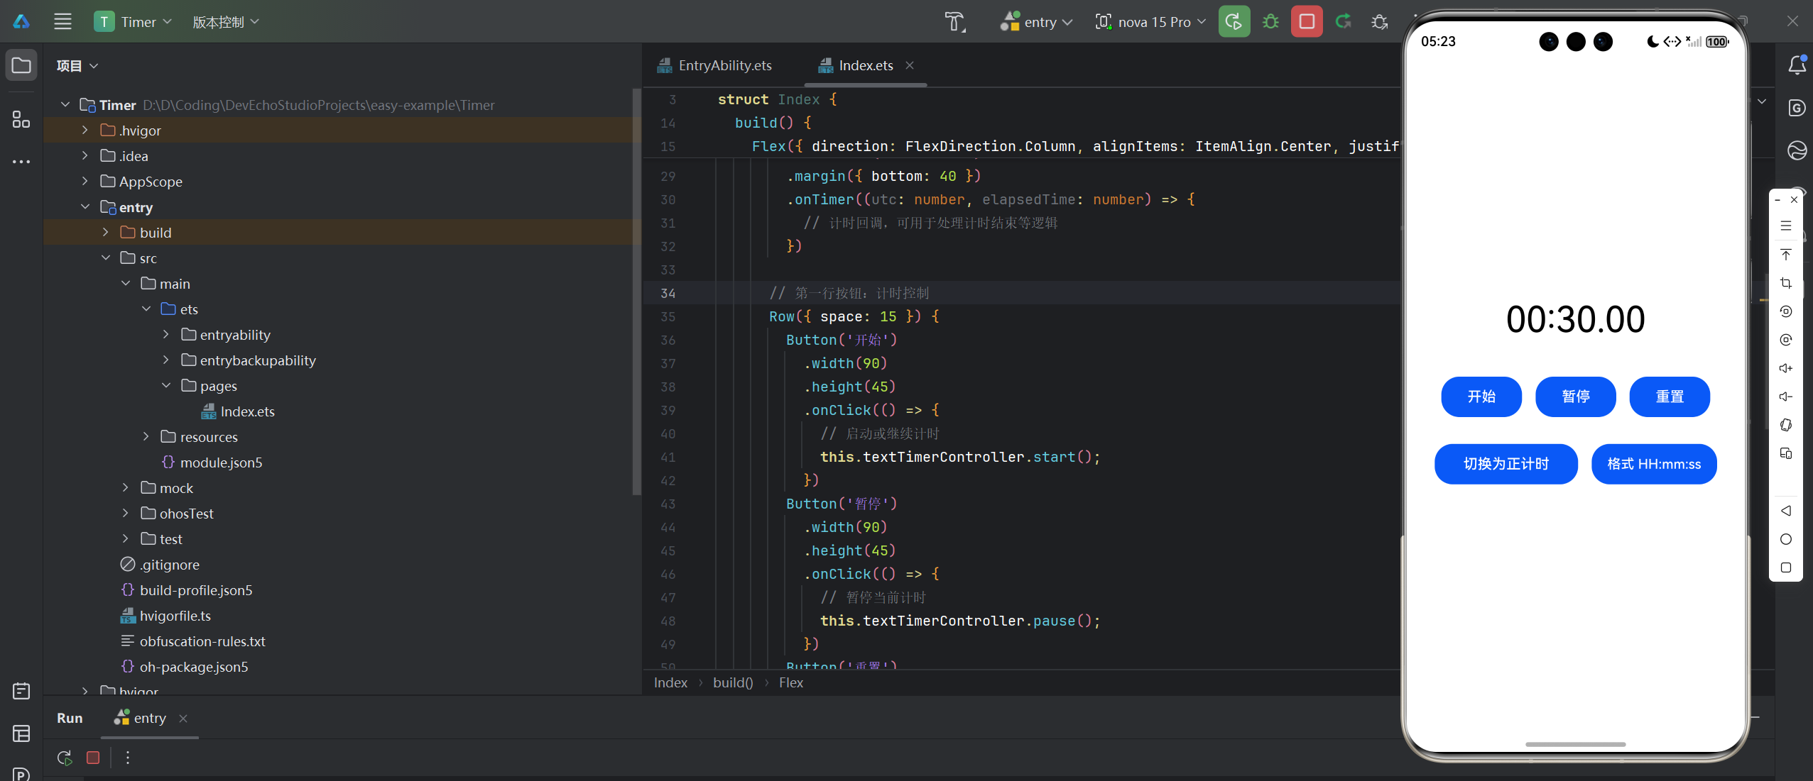This screenshot has height=781, width=1813.
Task: Tap the 开始 button in emulator
Action: coord(1481,397)
